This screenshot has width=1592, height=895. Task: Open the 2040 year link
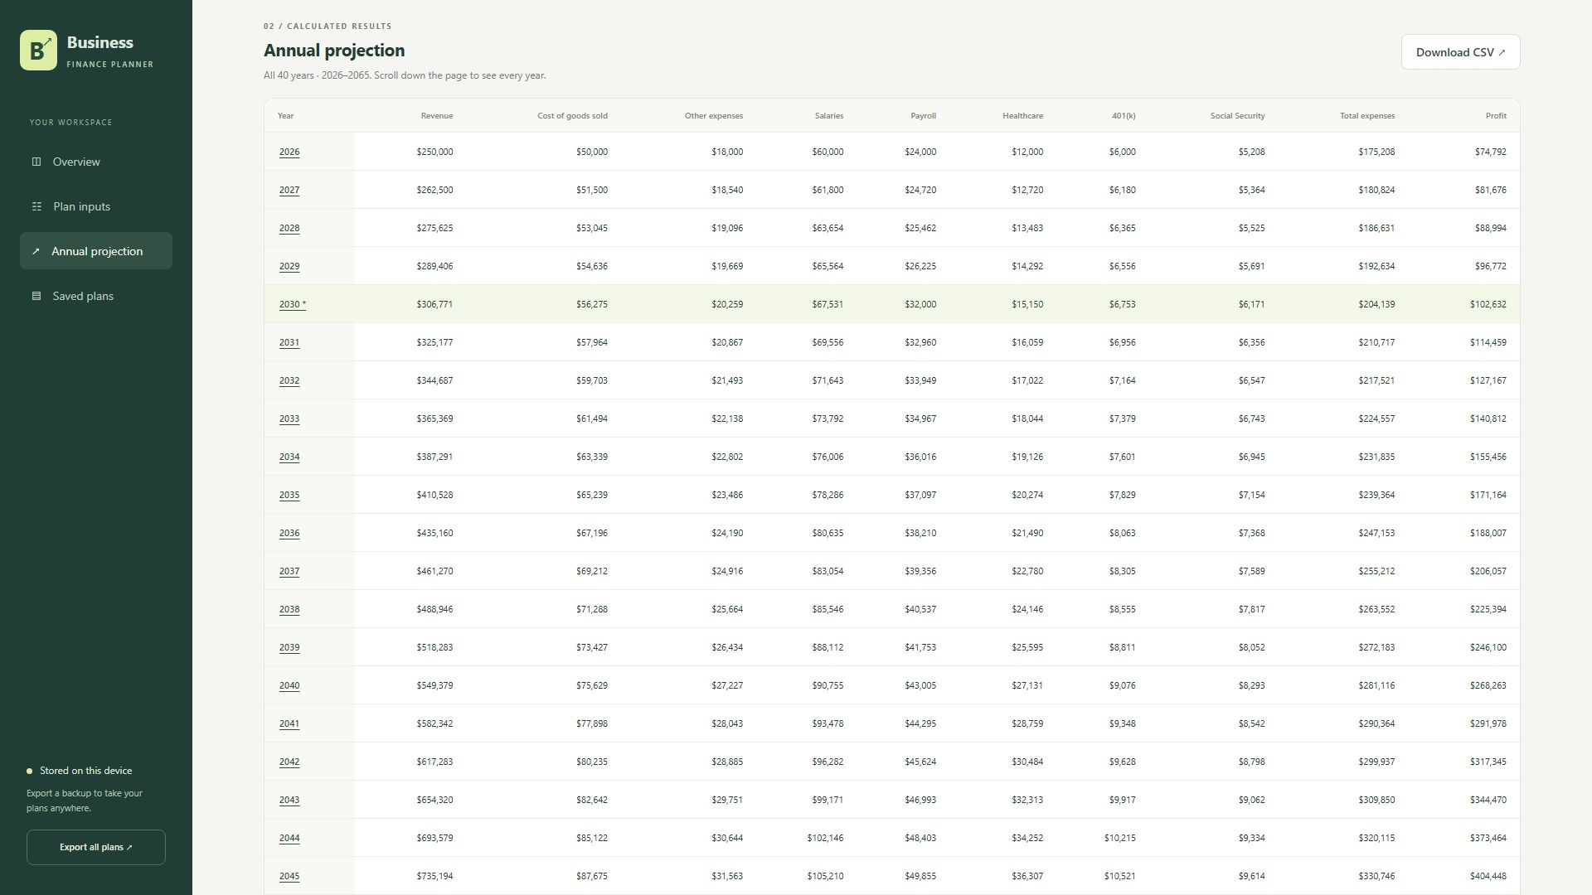click(289, 685)
